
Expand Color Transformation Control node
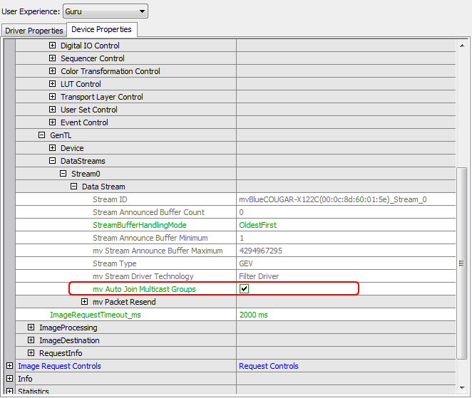53,71
